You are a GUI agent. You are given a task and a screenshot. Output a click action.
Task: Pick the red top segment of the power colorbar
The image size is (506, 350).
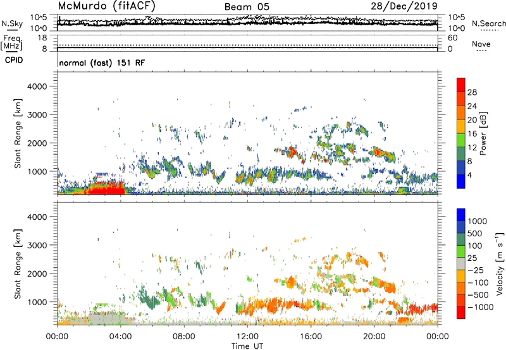[461, 85]
